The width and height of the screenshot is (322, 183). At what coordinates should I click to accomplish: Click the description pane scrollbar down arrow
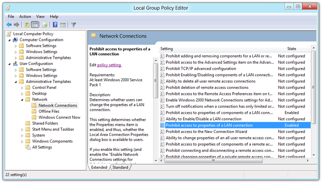pos(156,161)
